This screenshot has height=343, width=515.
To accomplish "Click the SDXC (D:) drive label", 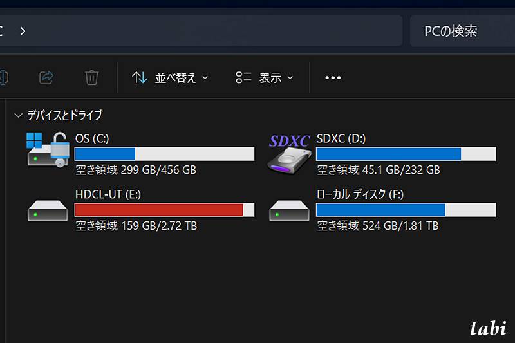I will (341, 138).
